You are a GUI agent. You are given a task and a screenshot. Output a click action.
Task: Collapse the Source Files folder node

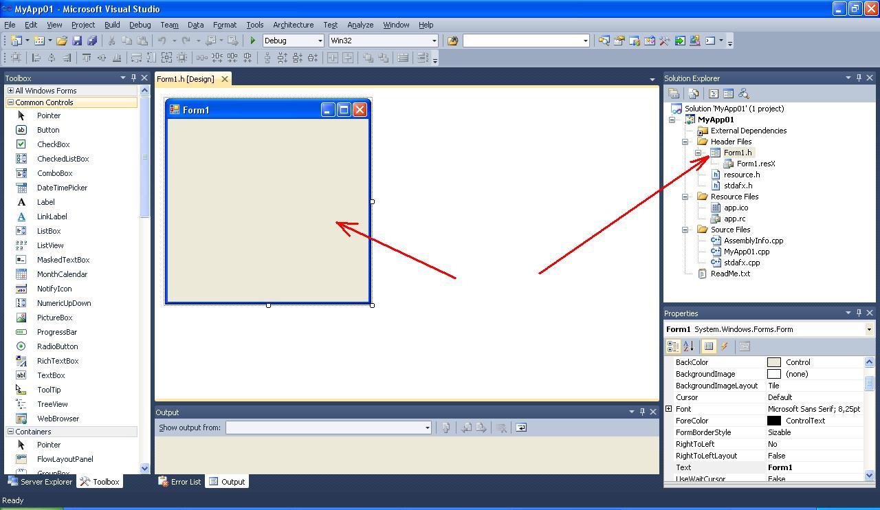[x=685, y=230]
